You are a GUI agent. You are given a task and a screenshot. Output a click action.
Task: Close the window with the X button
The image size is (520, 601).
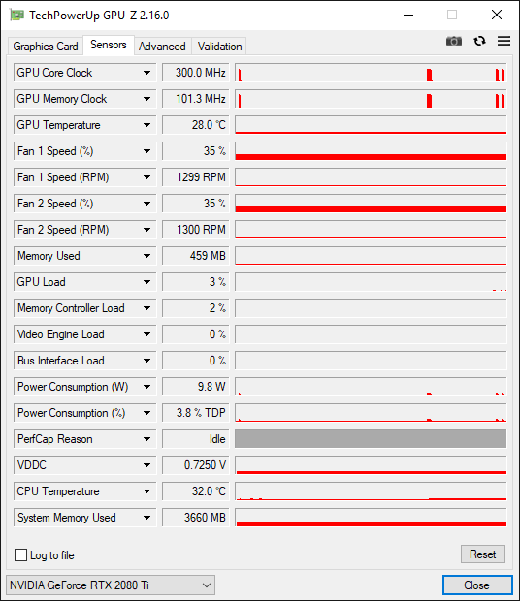[497, 15]
